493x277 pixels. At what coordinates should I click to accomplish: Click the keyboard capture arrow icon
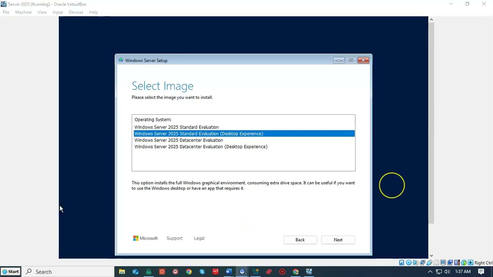click(x=470, y=262)
